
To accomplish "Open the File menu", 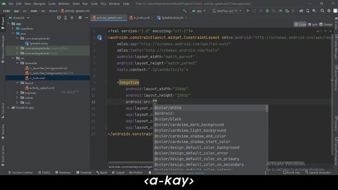I will pos(11,4).
